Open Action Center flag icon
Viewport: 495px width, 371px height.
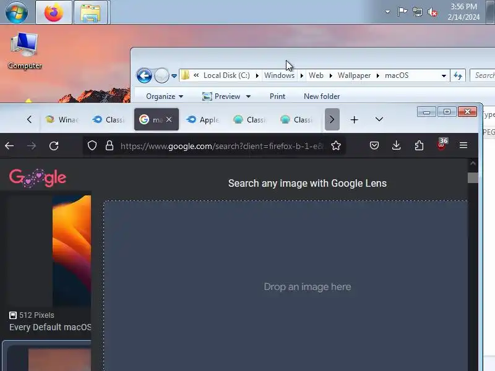click(402, 12)
